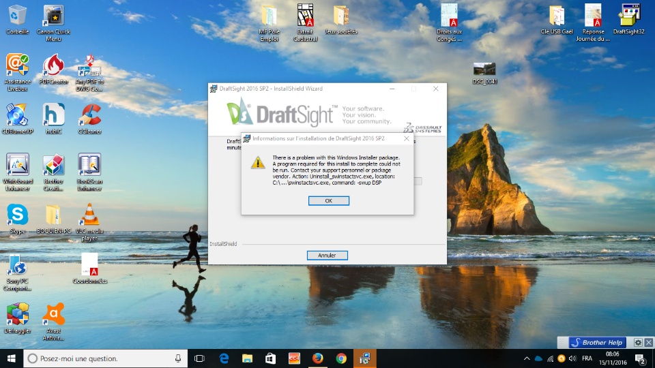Select the Clé USB Gael folder icon

[x=557, y=20]
